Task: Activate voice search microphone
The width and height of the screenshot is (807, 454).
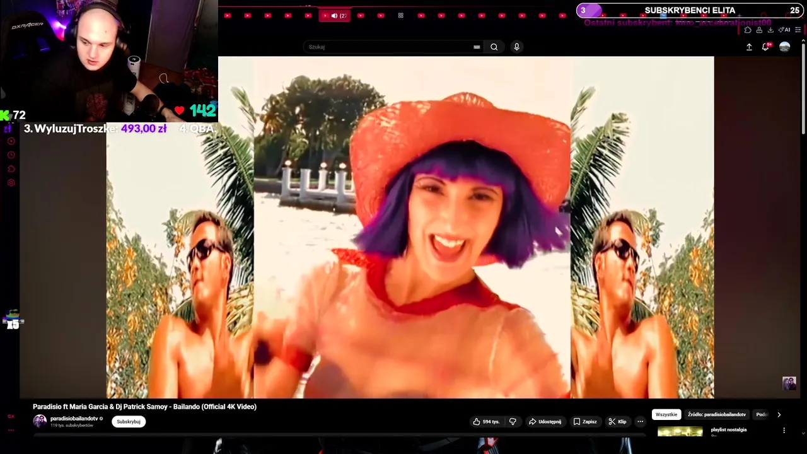Action: pos(516,47)
